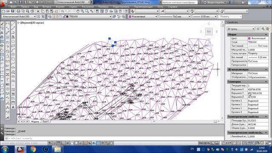Click the 1:1 annotation scale button

227,143
